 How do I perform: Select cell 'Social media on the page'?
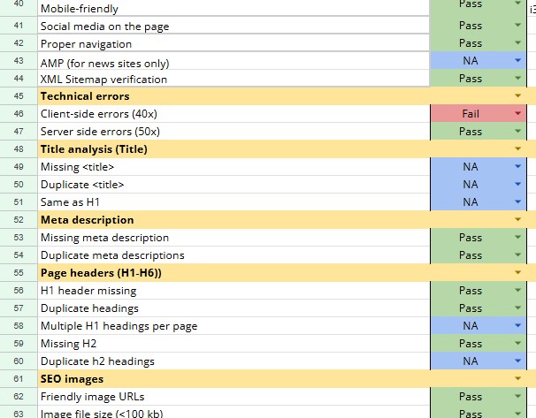[234, 26]
